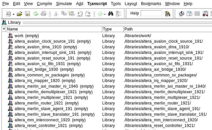Click the altera_avalon_dma_1910 library icon

(10, 47)
